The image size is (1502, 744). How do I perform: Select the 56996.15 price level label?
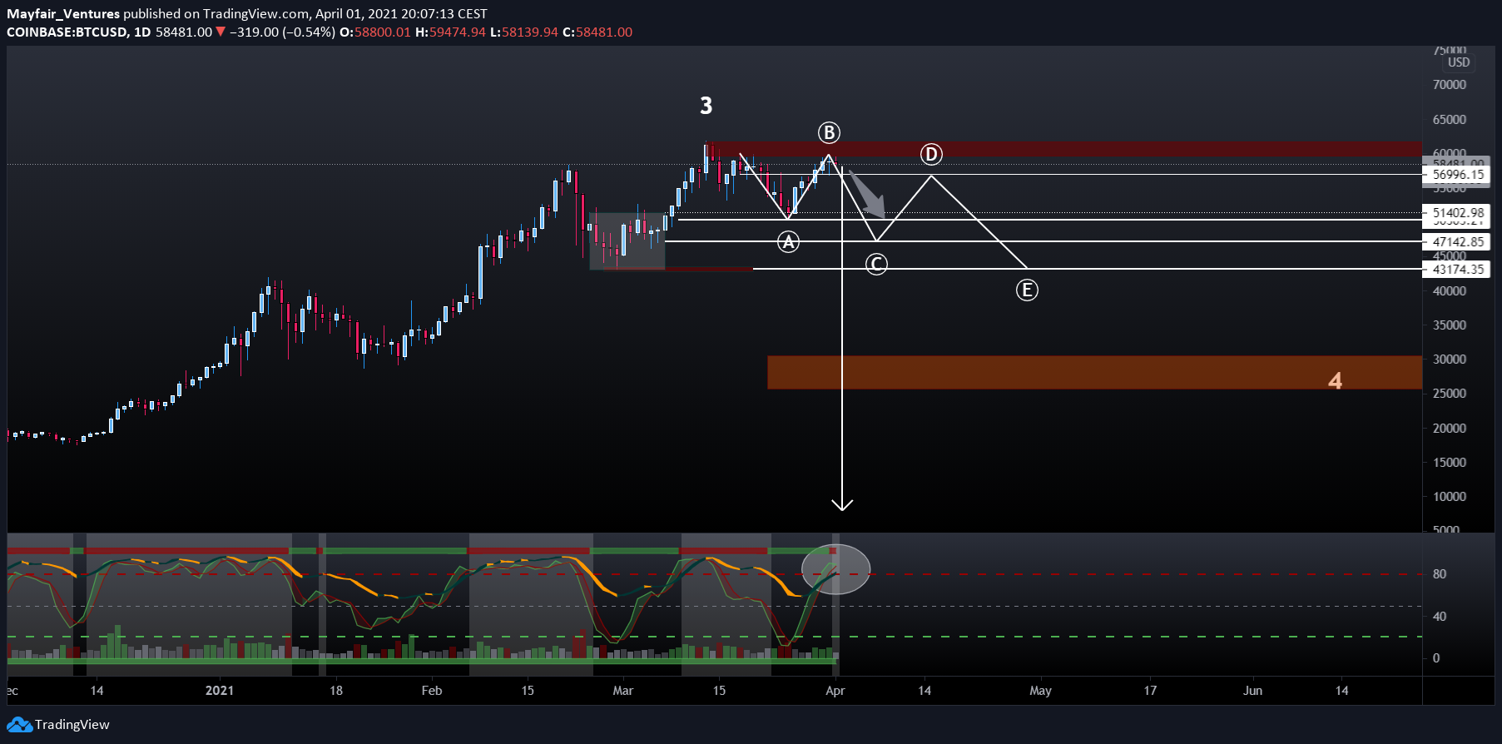click(x=1458, y=175)
